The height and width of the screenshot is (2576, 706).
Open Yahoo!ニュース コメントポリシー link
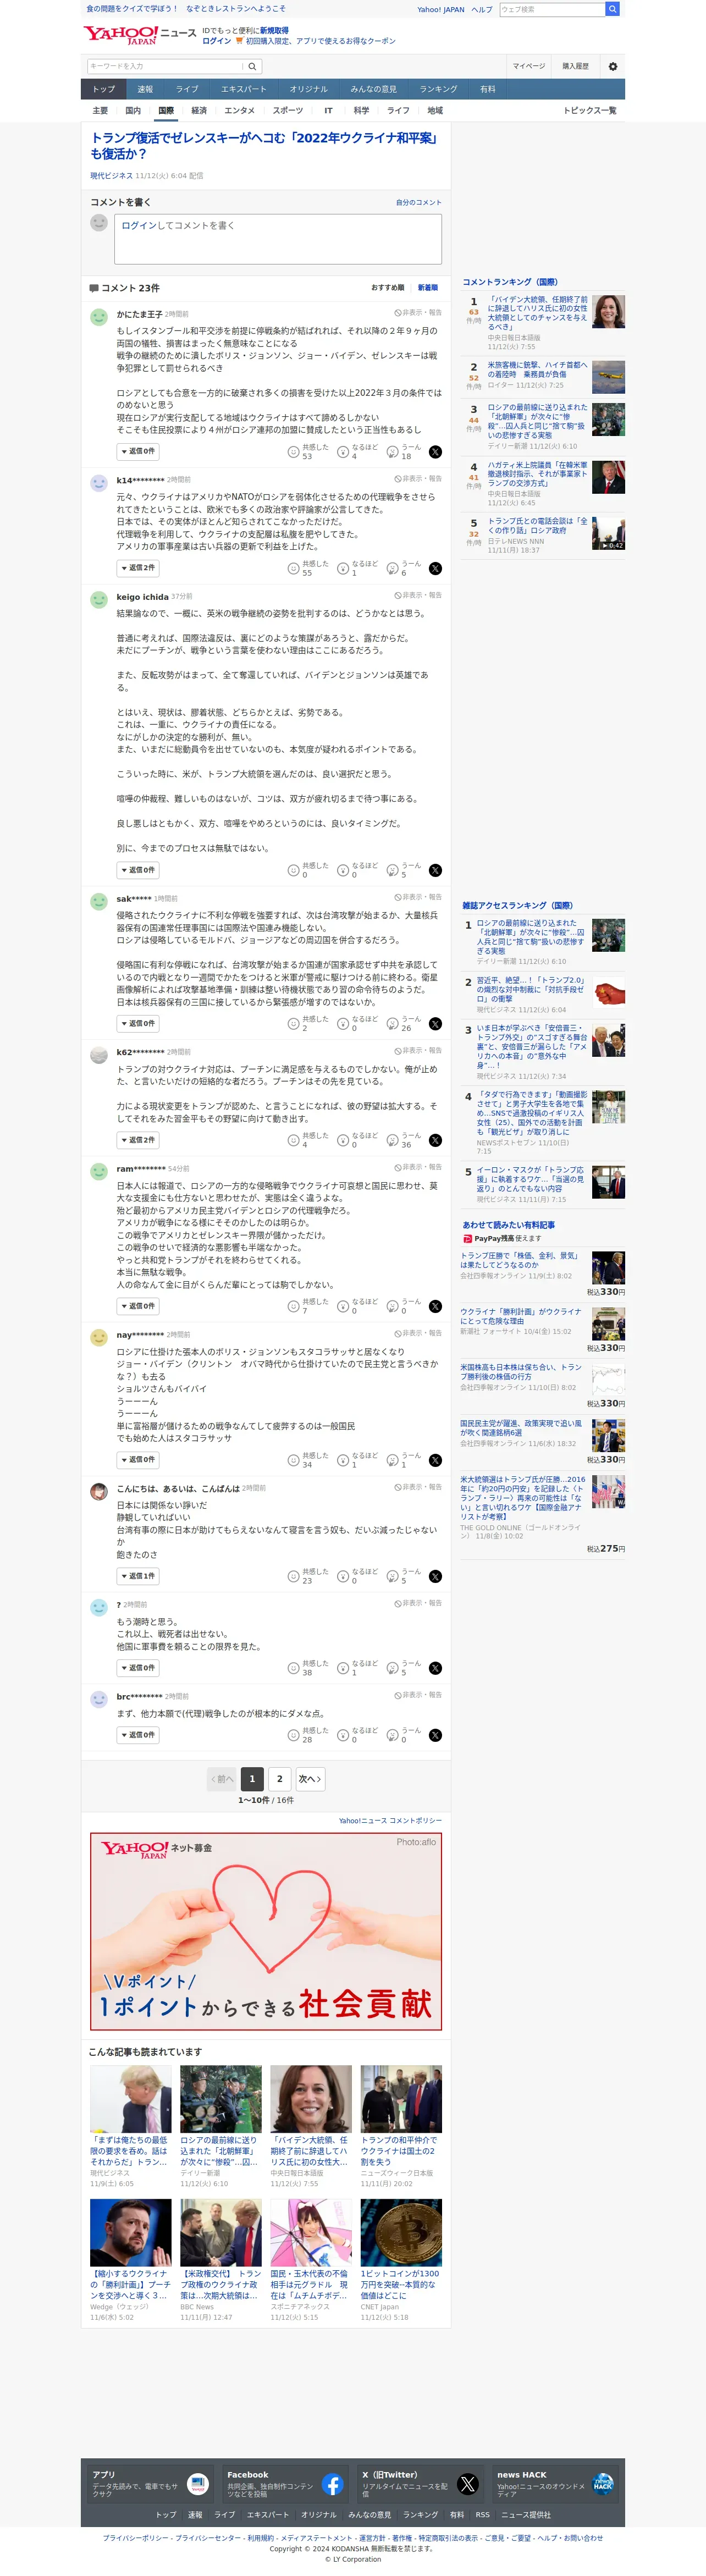390,1821
